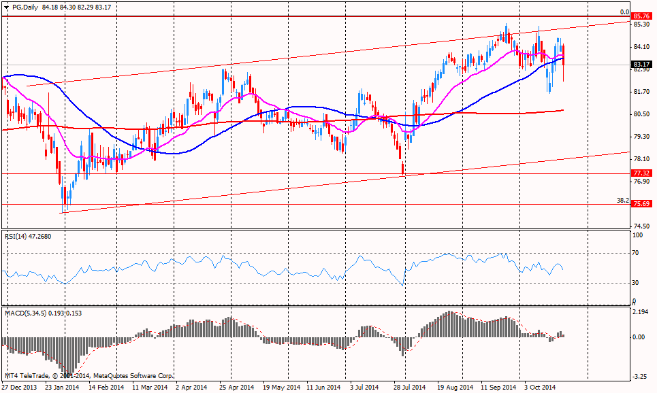The image size is (657, 393).
Task: Select the MACD -3.25 scale value
Action: coord(640,376)
